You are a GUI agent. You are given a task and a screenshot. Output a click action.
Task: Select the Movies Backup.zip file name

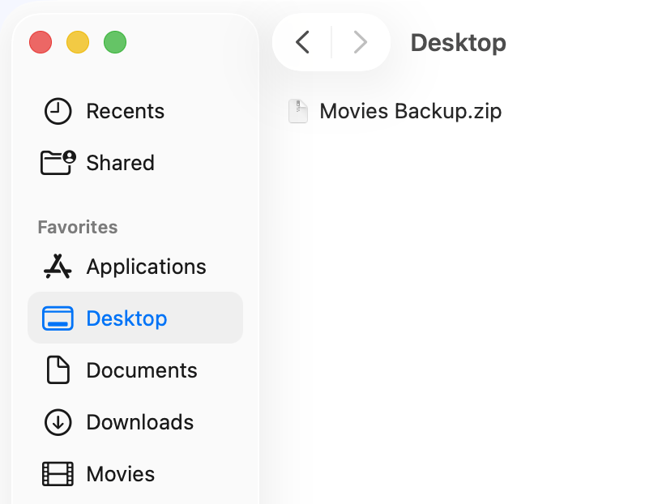click(x=410, y=111)
